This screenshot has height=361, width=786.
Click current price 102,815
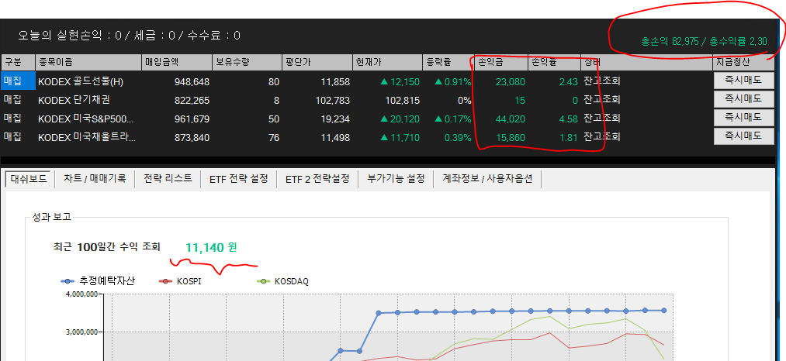[x=403, y=100]
